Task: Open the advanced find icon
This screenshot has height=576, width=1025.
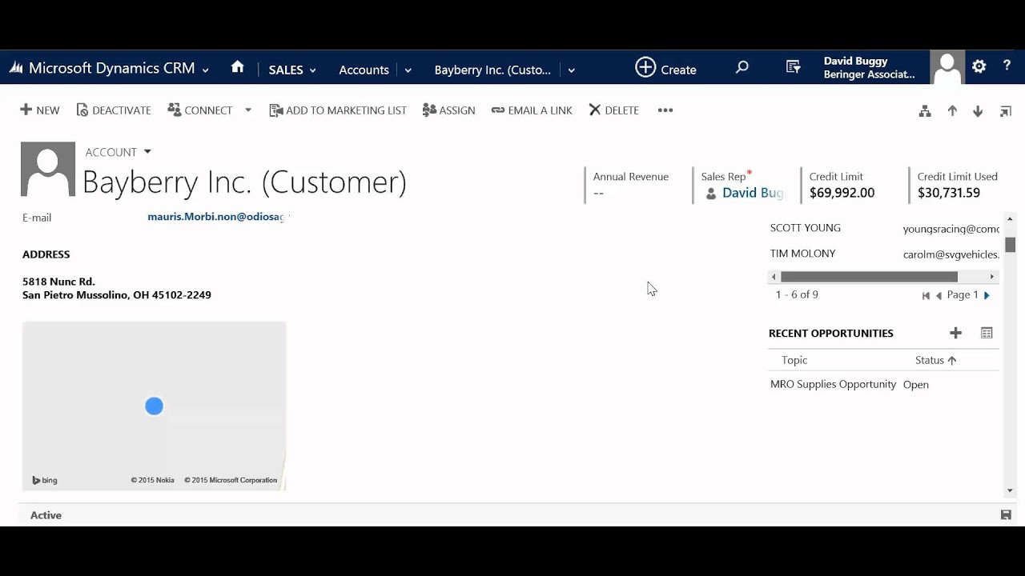Action: 793,68
